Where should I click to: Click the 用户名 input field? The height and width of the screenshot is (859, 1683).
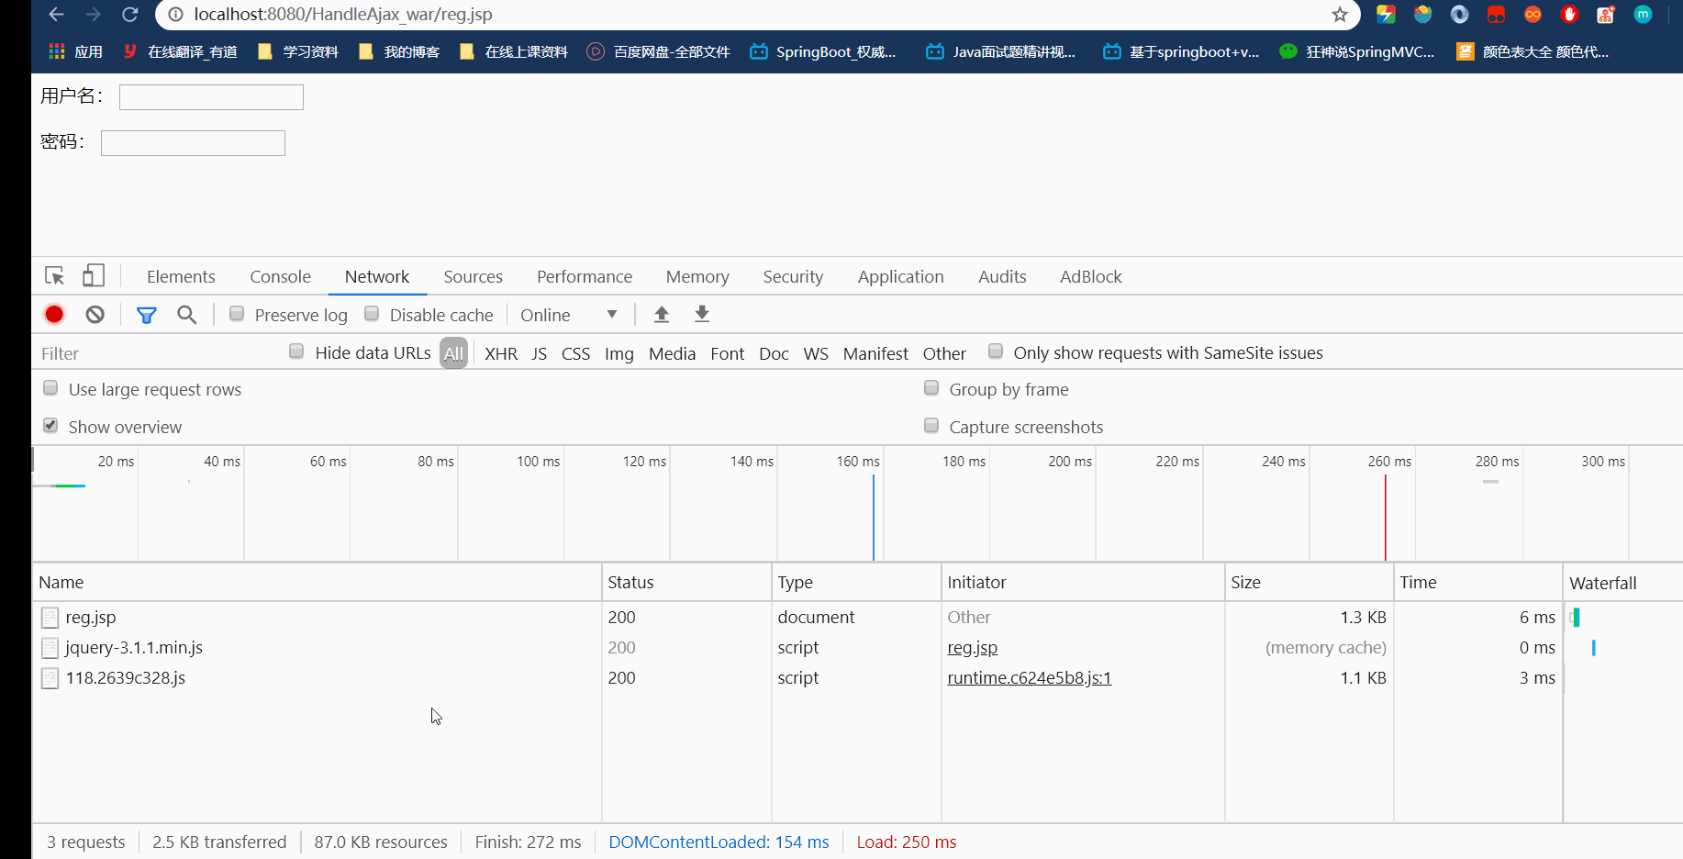(x=211, y=97)
